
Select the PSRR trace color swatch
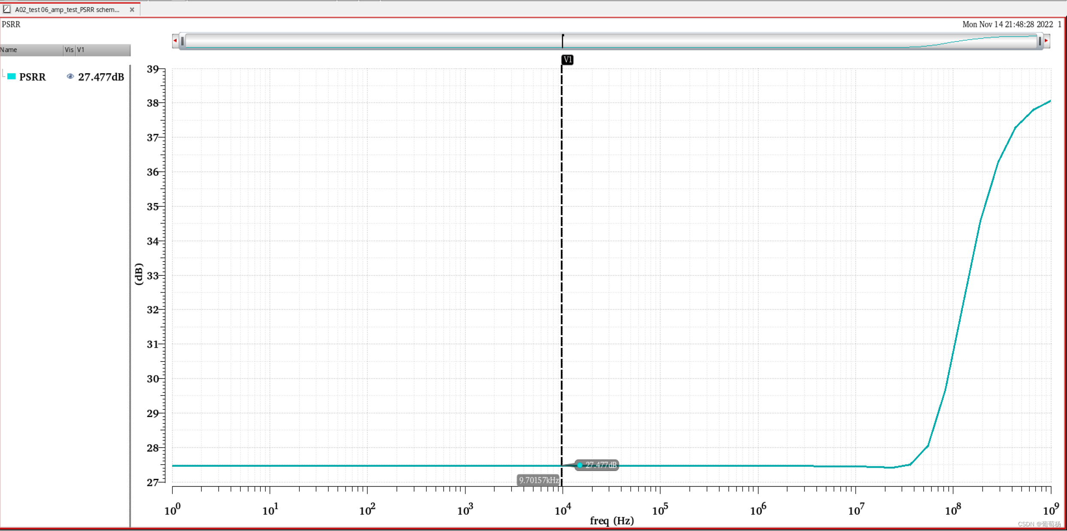(12, 76)
